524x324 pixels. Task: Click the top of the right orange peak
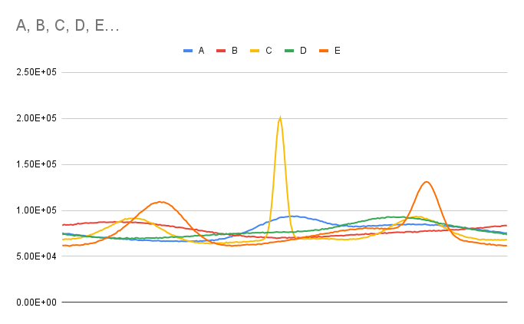click(427, 182)
